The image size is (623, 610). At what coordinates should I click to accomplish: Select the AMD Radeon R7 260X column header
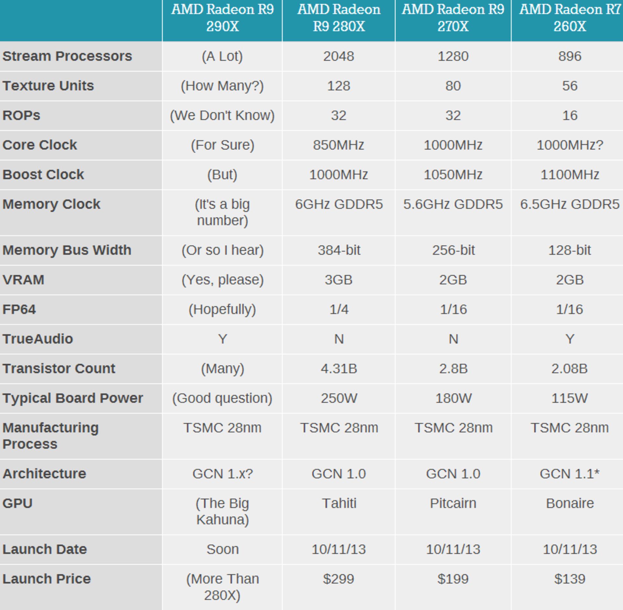pyautogui.click(x=569, y=18)
